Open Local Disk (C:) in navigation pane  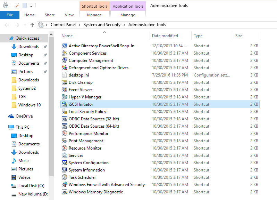click(x=31, y=185)
